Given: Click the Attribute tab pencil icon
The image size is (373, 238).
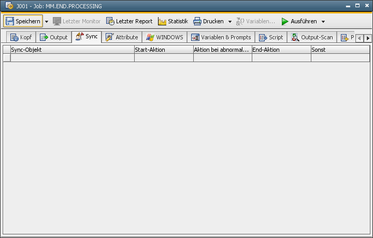Looking at the screenshot, I should [x=110, y=37].
